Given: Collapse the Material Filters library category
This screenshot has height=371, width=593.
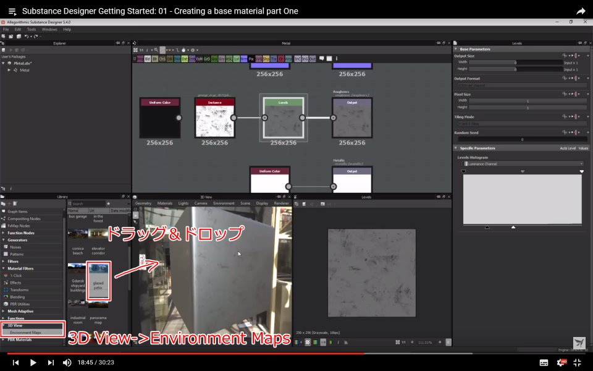Looking at the screenshot, I should coord(4,268).
